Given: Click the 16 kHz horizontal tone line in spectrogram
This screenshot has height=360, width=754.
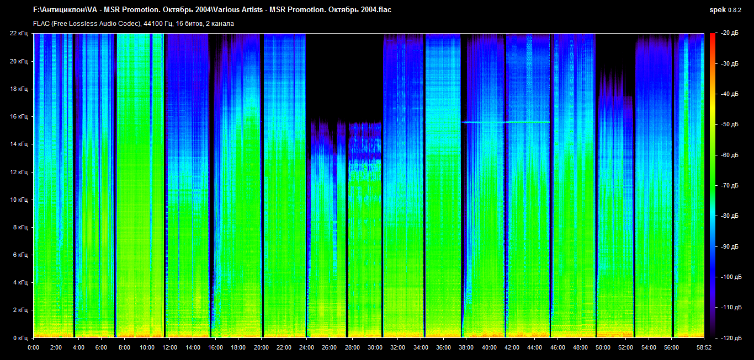Looking at the screenshot, I should pos(506,122).
